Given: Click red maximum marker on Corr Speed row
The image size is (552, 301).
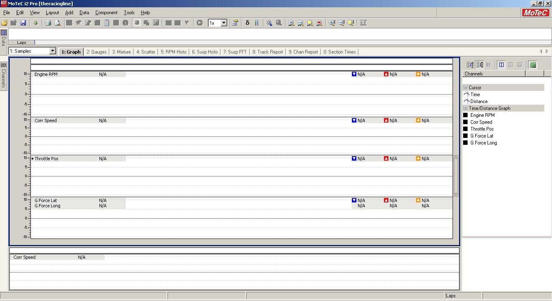Looking at the screenshot, I should pyautogui.click(x=386, y=120).
